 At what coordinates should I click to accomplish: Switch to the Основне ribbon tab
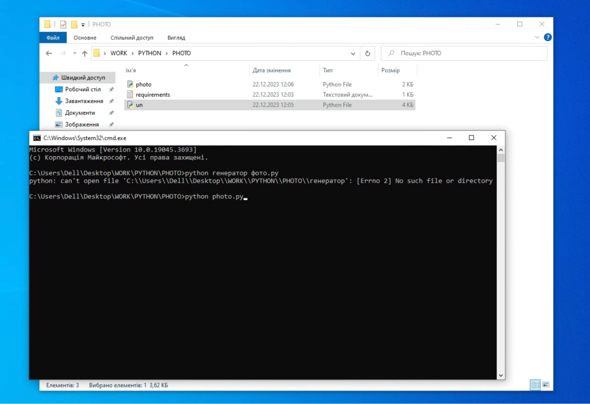coord(85,38)
